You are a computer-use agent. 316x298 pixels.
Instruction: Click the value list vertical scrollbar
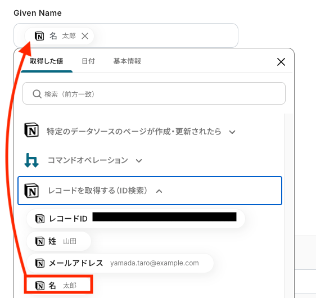pyautogui.click(x=288, y=206)
